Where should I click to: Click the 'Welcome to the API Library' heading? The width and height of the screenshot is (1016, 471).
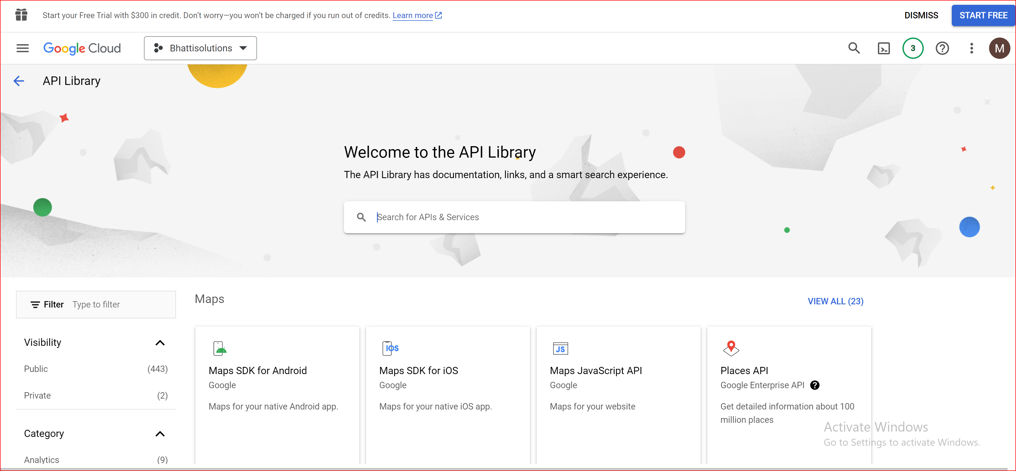click(440, 152)
